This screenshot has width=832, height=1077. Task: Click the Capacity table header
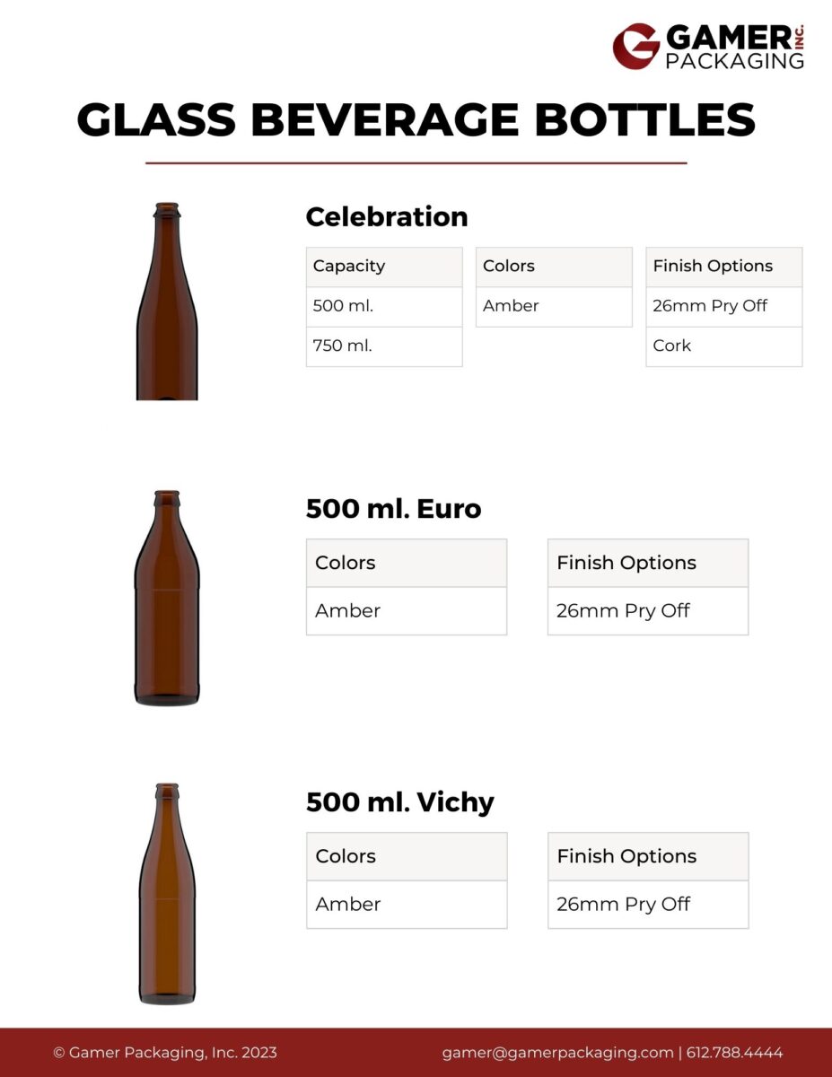pyautogui.click(x=384, y=267)
